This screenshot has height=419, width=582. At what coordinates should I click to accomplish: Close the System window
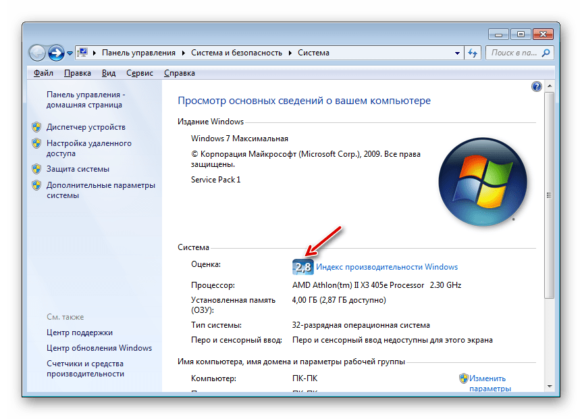click(x=543, y=34)
